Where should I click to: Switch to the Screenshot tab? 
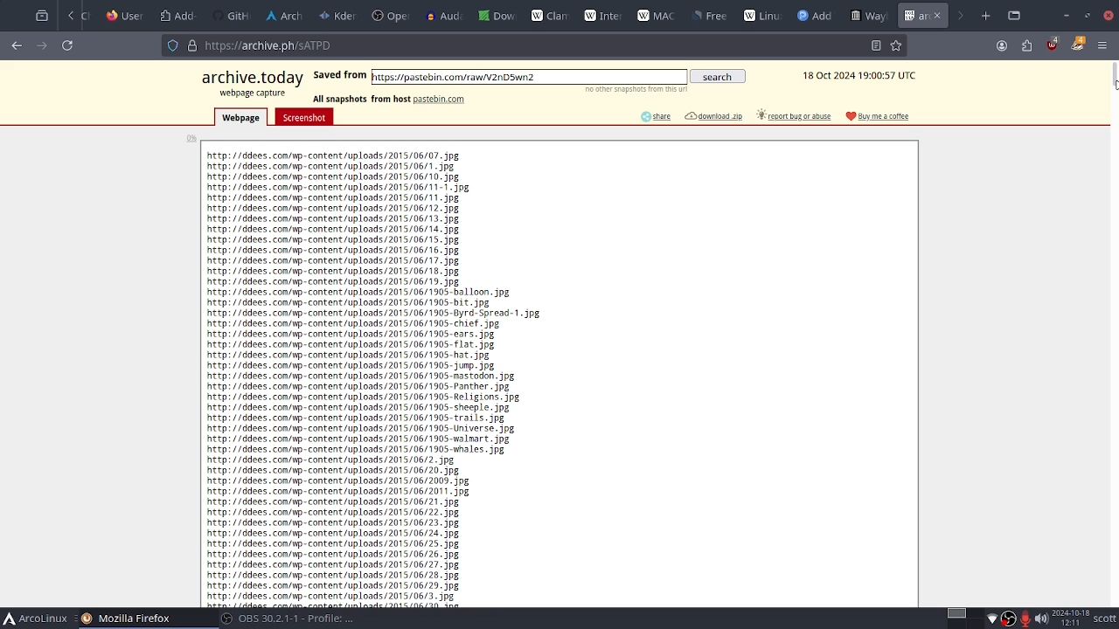[x=303, y=118]
